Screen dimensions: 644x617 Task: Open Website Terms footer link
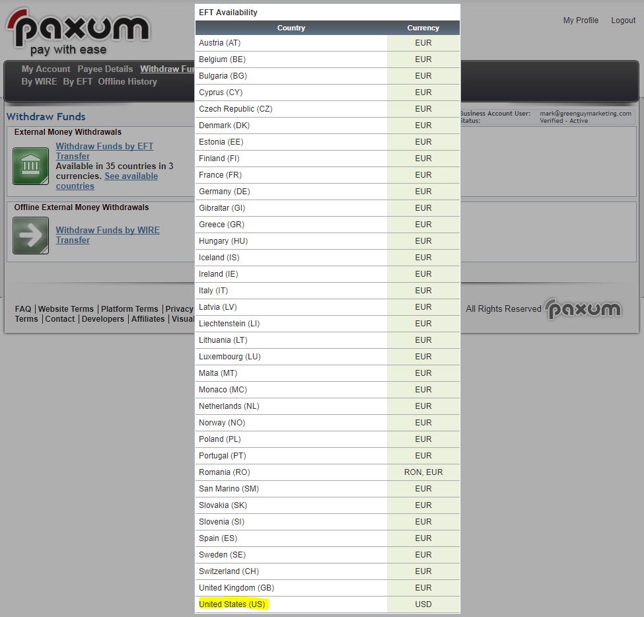tap(66, 308)
